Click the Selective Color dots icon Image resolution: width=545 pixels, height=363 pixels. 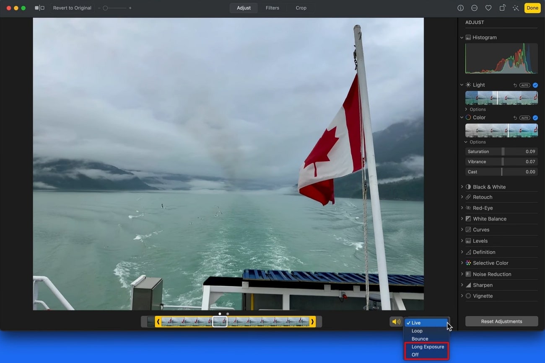pos(468,263)
